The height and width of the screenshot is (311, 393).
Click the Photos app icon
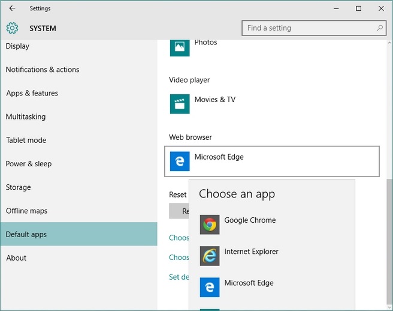180,47
